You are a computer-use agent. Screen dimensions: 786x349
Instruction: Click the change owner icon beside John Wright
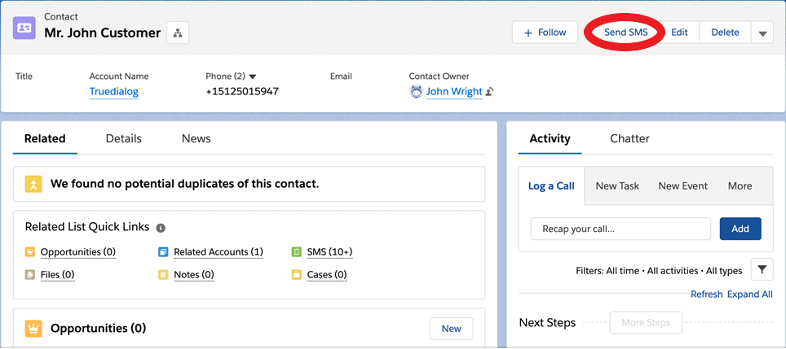coord(489,92)
